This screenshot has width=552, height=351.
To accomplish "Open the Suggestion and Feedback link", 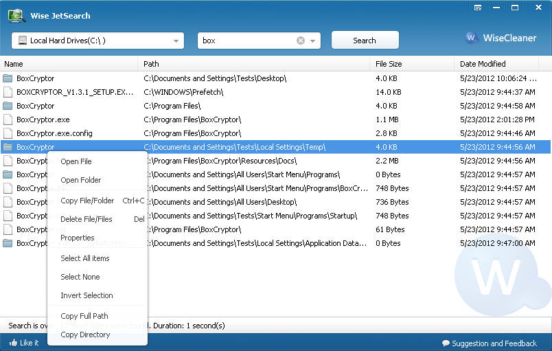I will coord(494,343).
